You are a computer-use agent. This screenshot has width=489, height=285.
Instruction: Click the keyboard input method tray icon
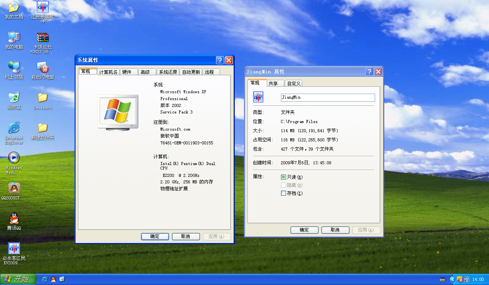pyautogui.click(x=442, y=280)
